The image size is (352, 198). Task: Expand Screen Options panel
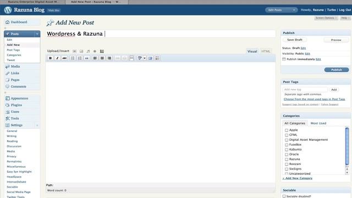pyautogui.click(x=326, y=18)
